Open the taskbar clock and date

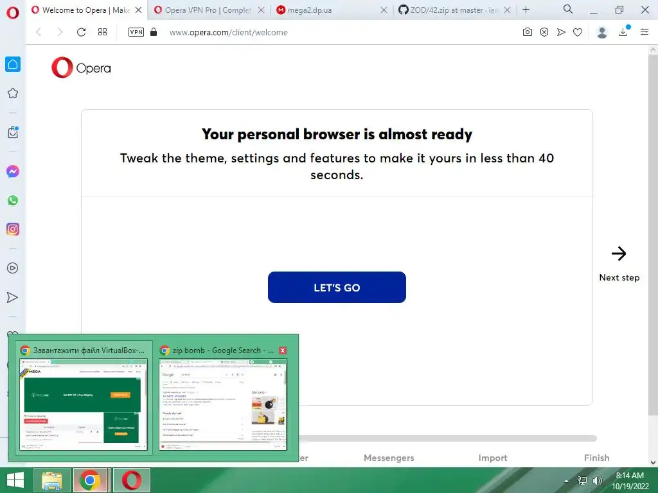(630, 481)
